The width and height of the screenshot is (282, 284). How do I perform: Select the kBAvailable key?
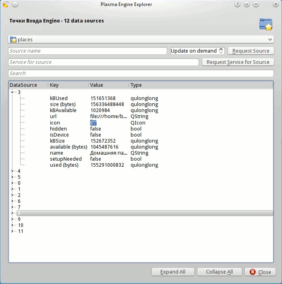63,110
